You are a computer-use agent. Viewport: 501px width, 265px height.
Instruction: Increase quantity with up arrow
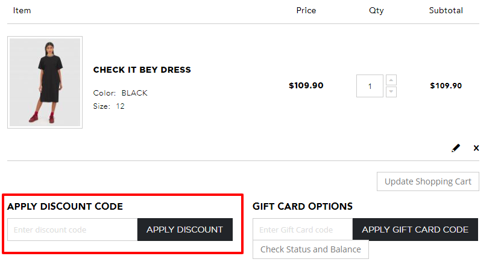pos(391,80)
